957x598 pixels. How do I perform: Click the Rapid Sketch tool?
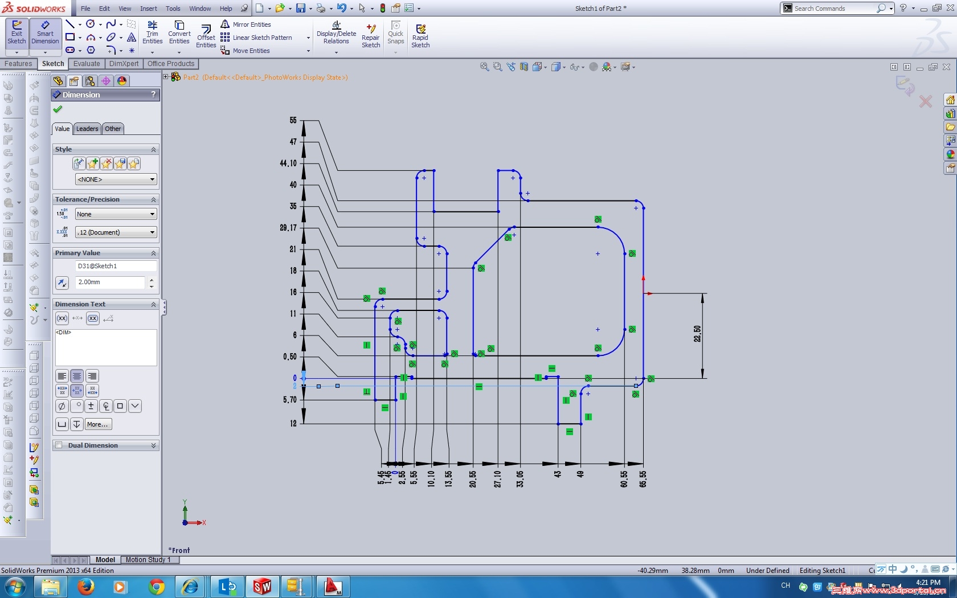[420, 35]
